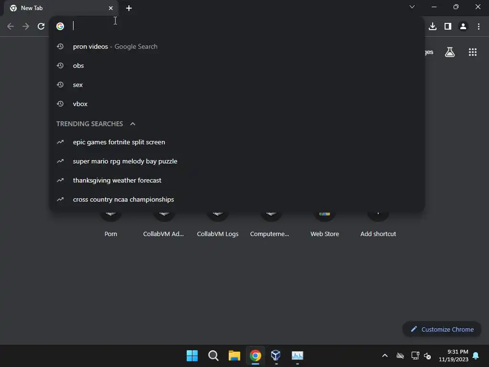Toggle the side panel icon
This screenshot has height=367, width=489.
coord(448,27)
